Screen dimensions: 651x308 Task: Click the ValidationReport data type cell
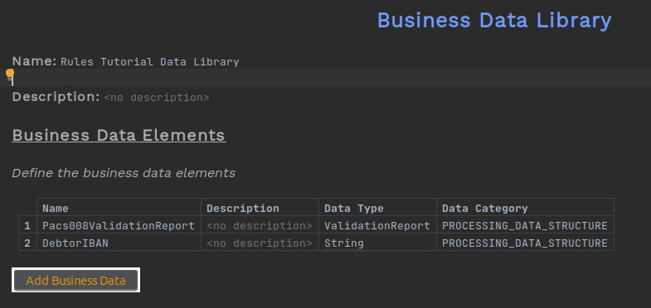pyautogui.click(x=377, y=225)
